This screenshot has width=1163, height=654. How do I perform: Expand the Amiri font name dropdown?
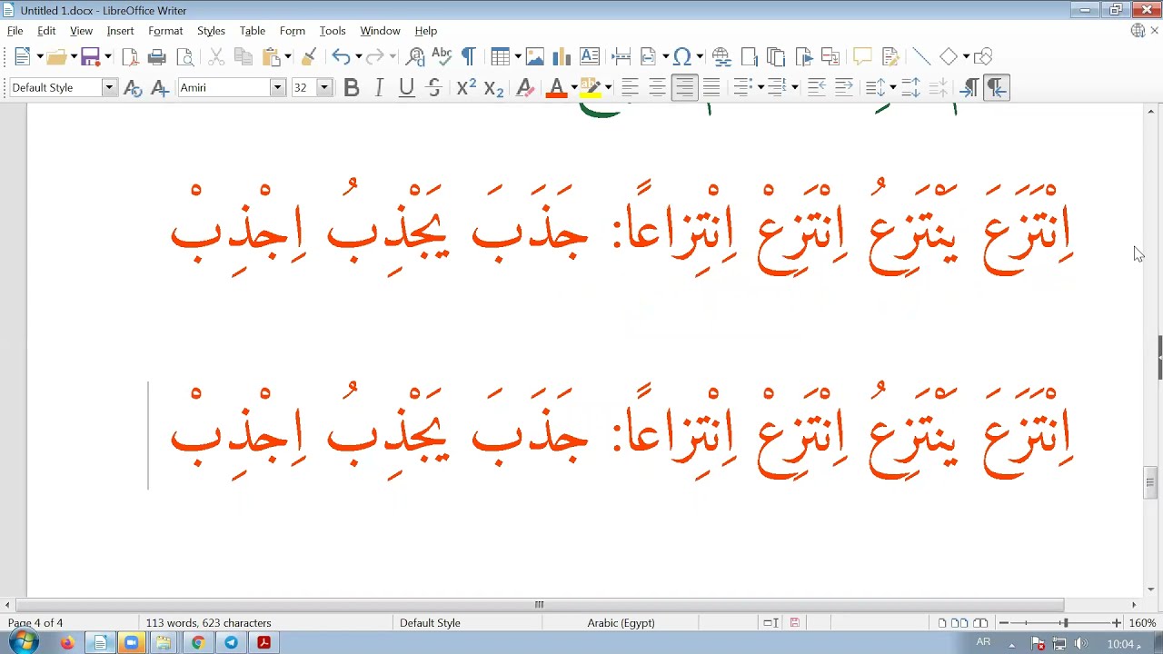coord(278,87)
